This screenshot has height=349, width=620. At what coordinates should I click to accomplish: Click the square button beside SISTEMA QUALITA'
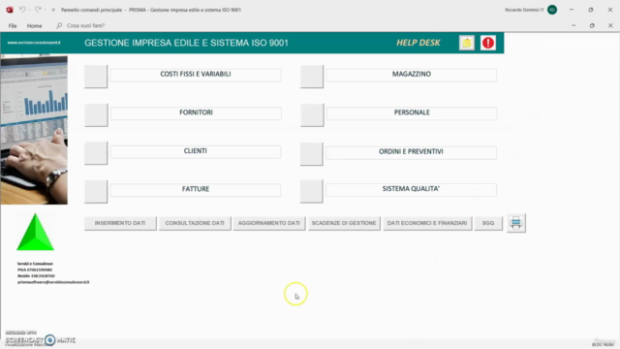point(312,192)
